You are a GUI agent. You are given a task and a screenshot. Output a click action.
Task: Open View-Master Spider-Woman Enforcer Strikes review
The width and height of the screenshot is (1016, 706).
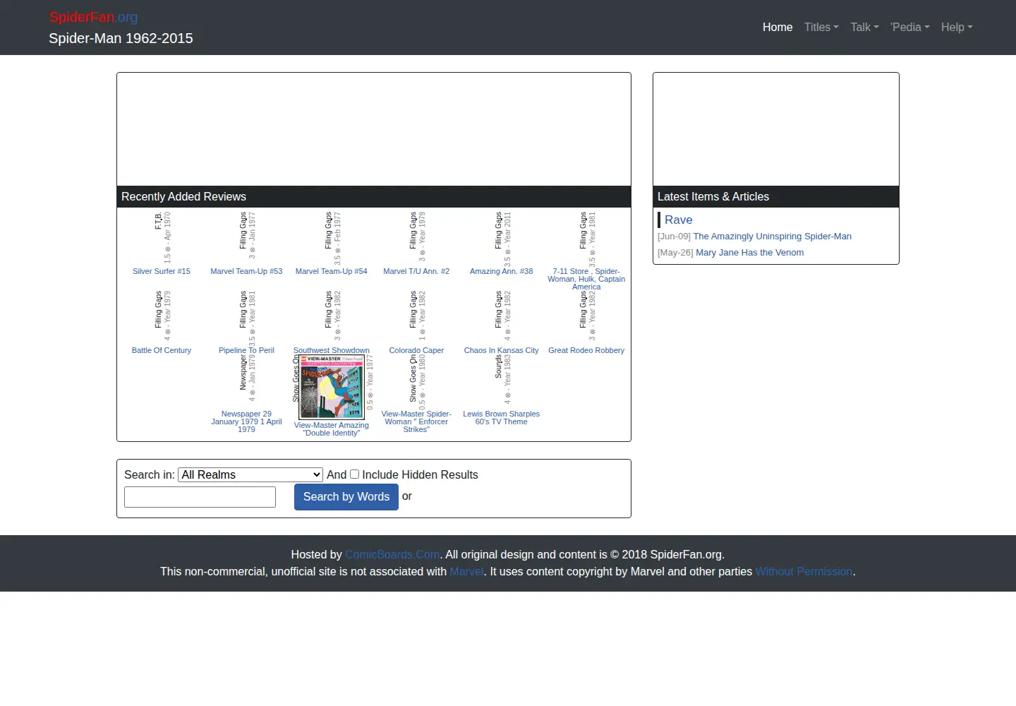click(416, 421)
